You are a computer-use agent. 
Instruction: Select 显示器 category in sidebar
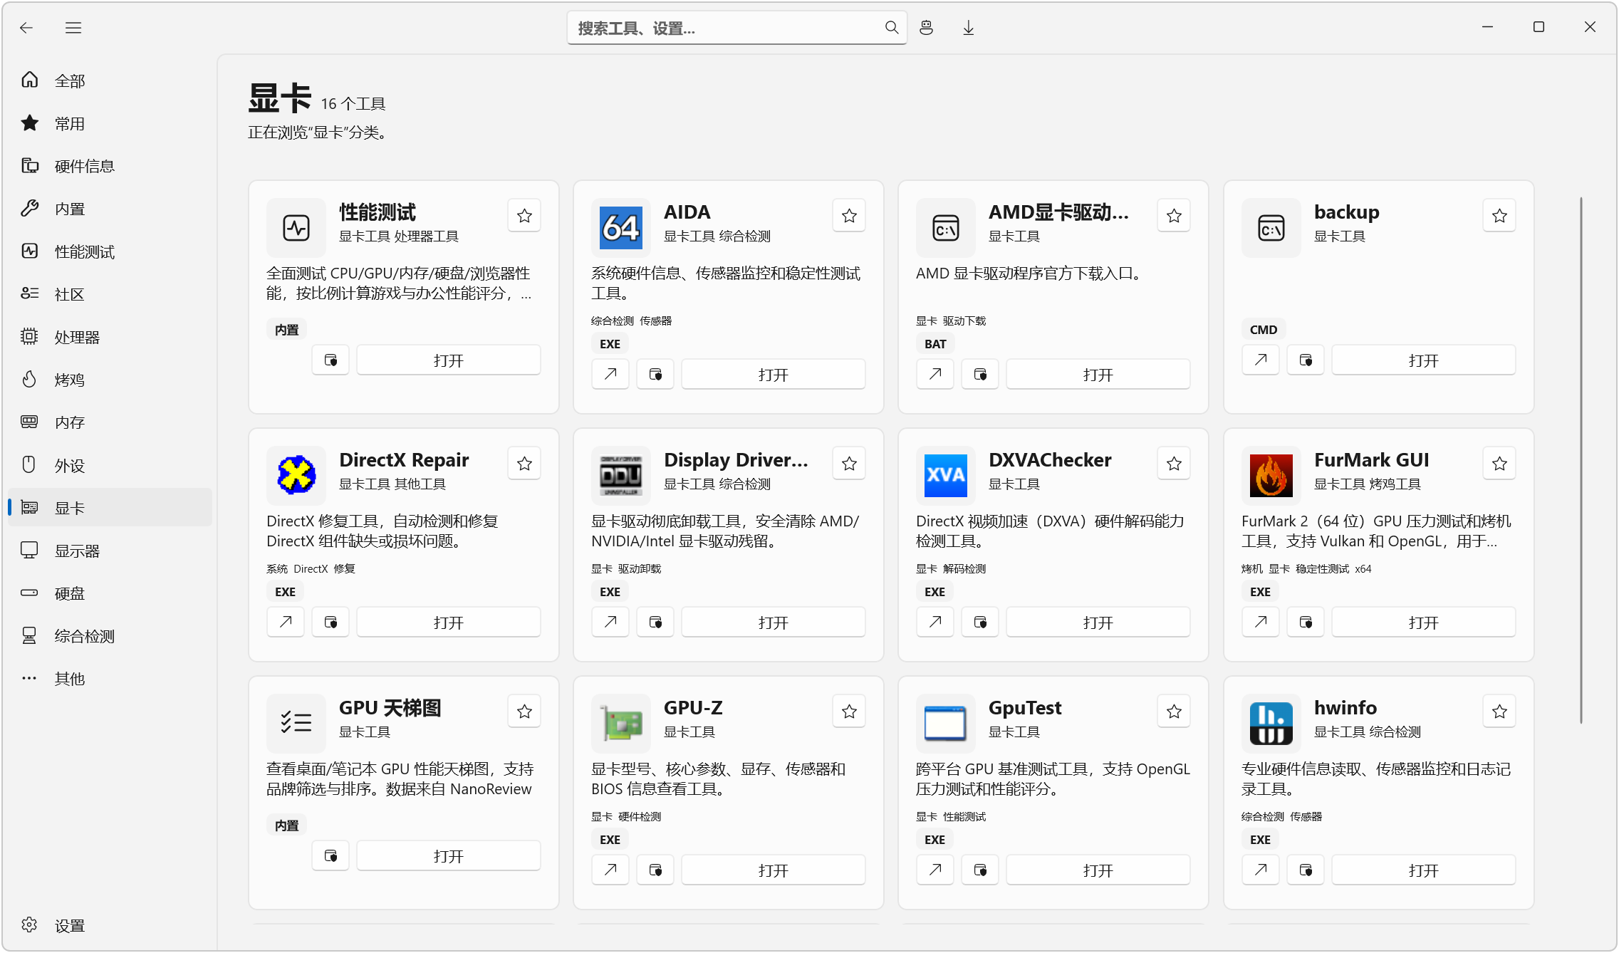[x=110, y=551]
